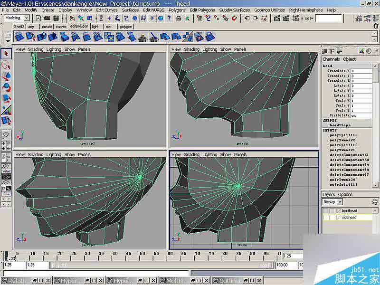Switch to single perspective view layout

pyautogui.click(x=6, y=136)
